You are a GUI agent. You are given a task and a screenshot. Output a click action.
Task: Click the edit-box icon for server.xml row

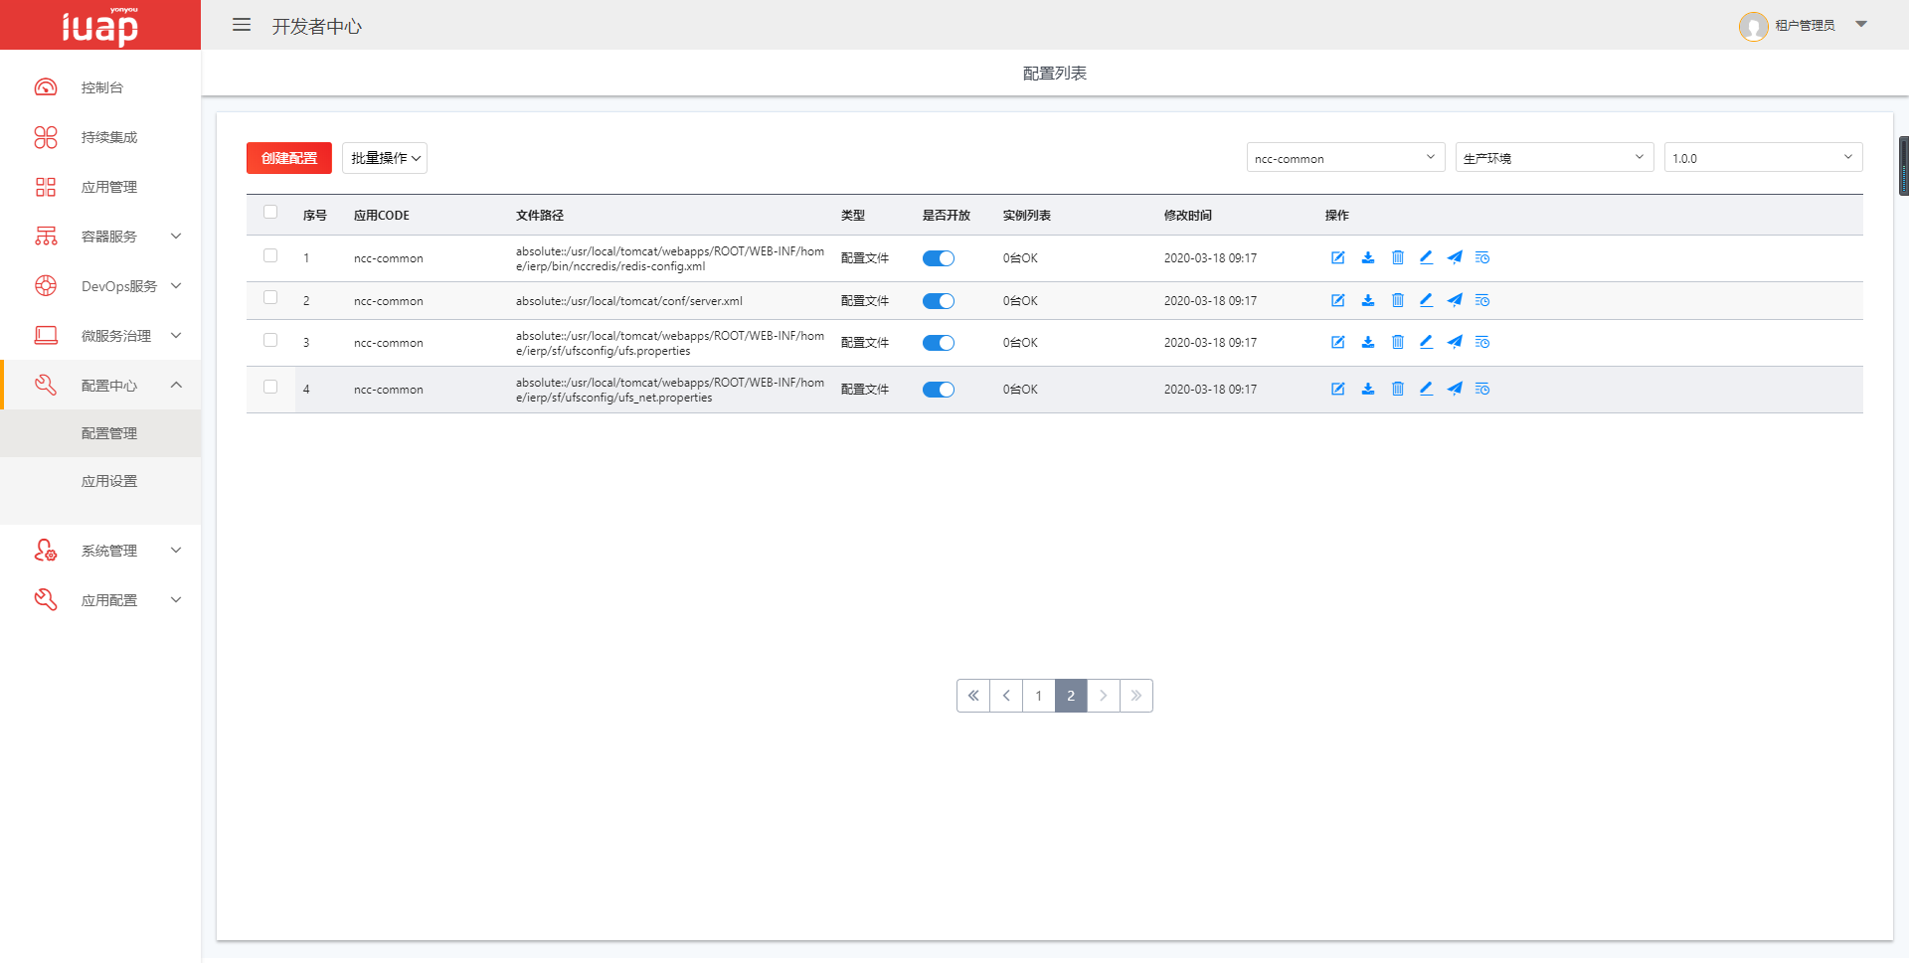(1338, 300)
